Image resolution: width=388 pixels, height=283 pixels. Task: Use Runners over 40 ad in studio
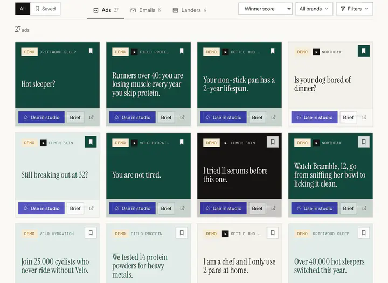point(133,117)
